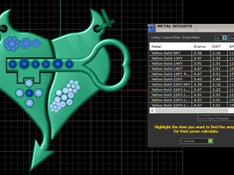Click the Library: Cutout White - (Fast)-Metal label
The height and width of the screenshot is (175, 234).
point(175,37)
